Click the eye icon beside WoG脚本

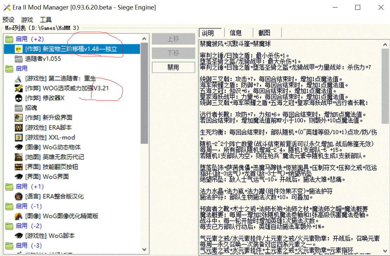tap(19, 236)
